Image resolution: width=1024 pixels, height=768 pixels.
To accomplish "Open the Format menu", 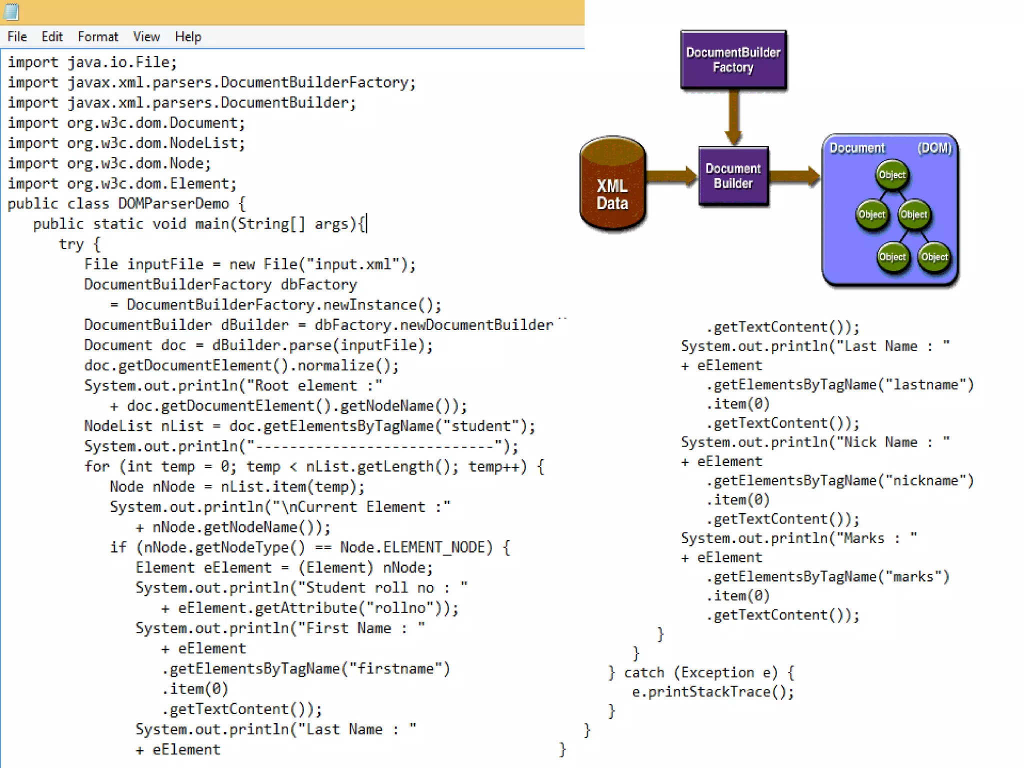I will coord(97,37).
